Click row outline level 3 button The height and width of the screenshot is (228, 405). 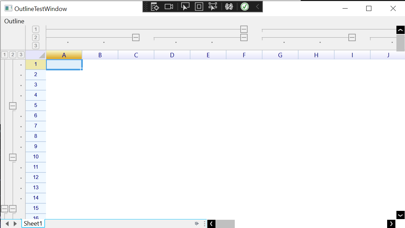coord(21,54)
